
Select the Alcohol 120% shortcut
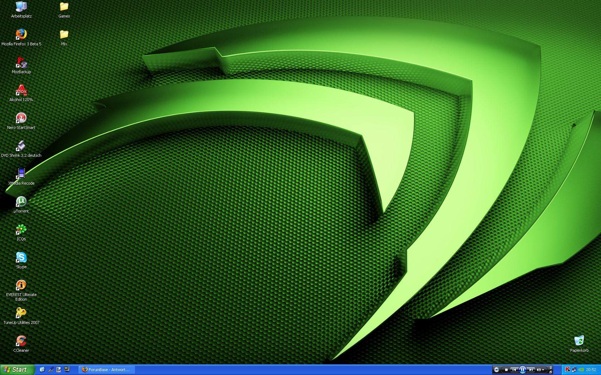tap(21, 93)
